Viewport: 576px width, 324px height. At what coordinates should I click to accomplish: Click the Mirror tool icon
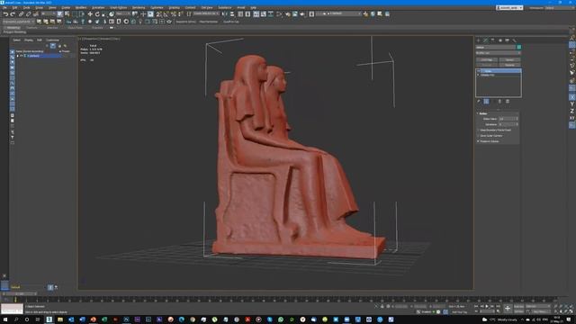click(225, 14)
